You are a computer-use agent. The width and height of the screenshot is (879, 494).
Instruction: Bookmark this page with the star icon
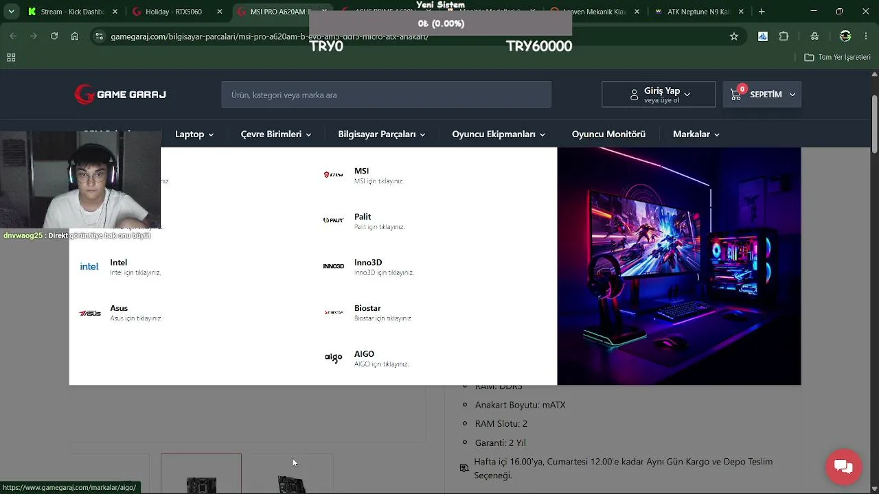point(734,36)
